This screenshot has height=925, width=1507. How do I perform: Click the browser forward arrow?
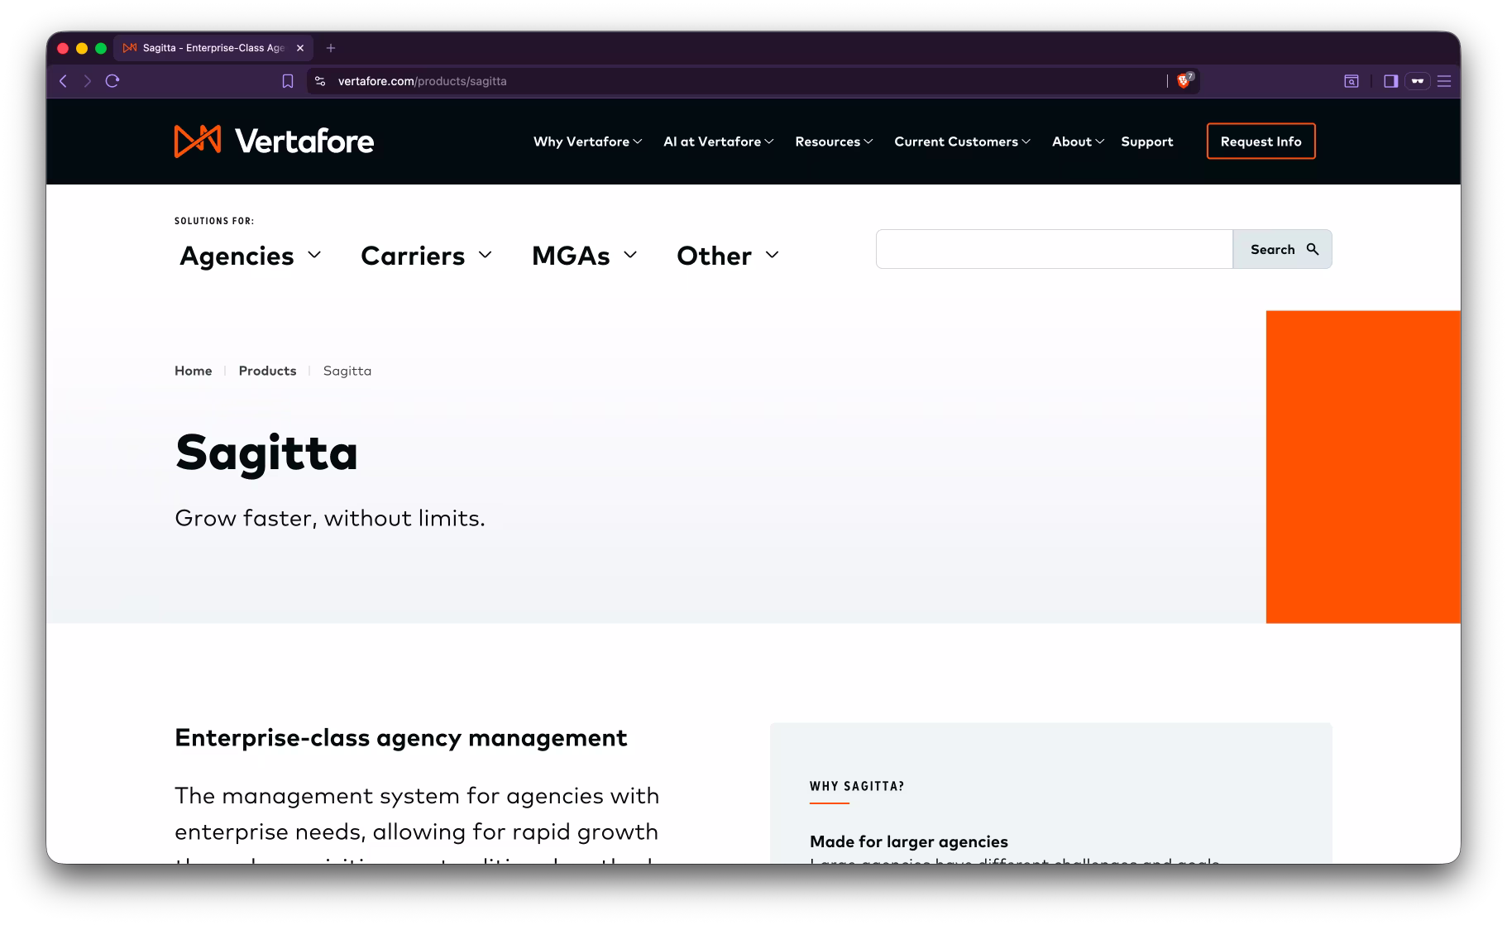click(x=87, y=81)
